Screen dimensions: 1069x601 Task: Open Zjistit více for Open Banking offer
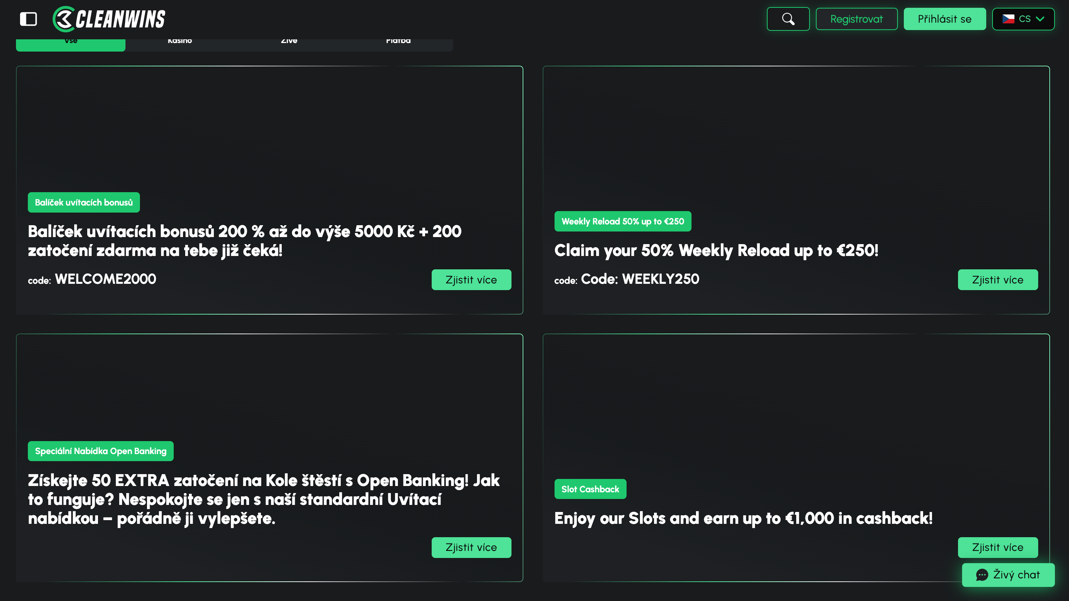(471, 547)
